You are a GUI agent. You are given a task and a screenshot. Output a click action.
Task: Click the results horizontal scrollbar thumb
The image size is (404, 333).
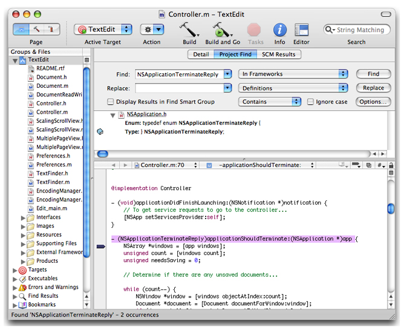click(103, 154)
